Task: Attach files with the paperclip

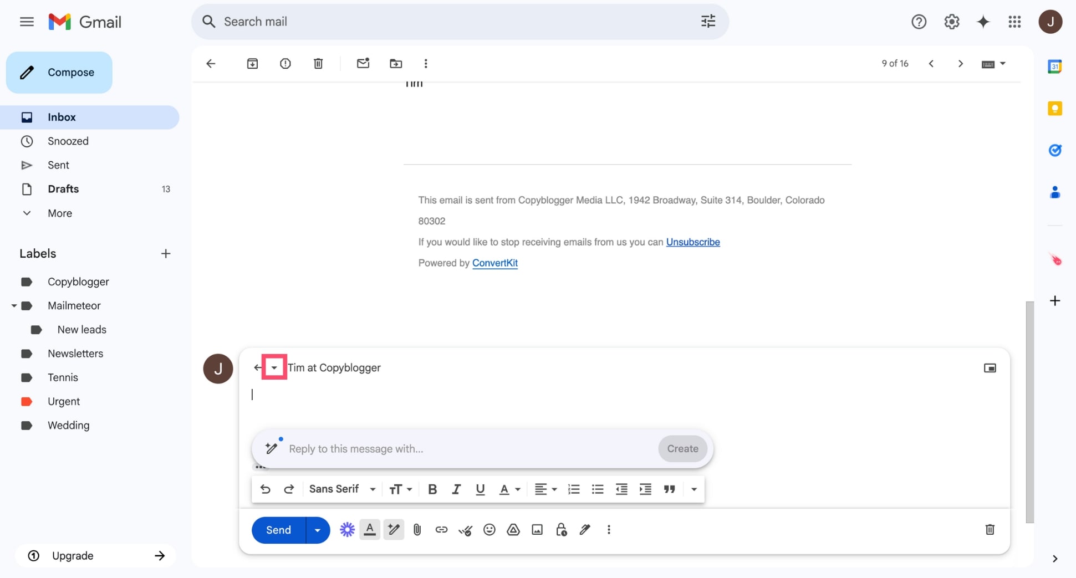Action: pyautogui.click(x=417, y=530)
